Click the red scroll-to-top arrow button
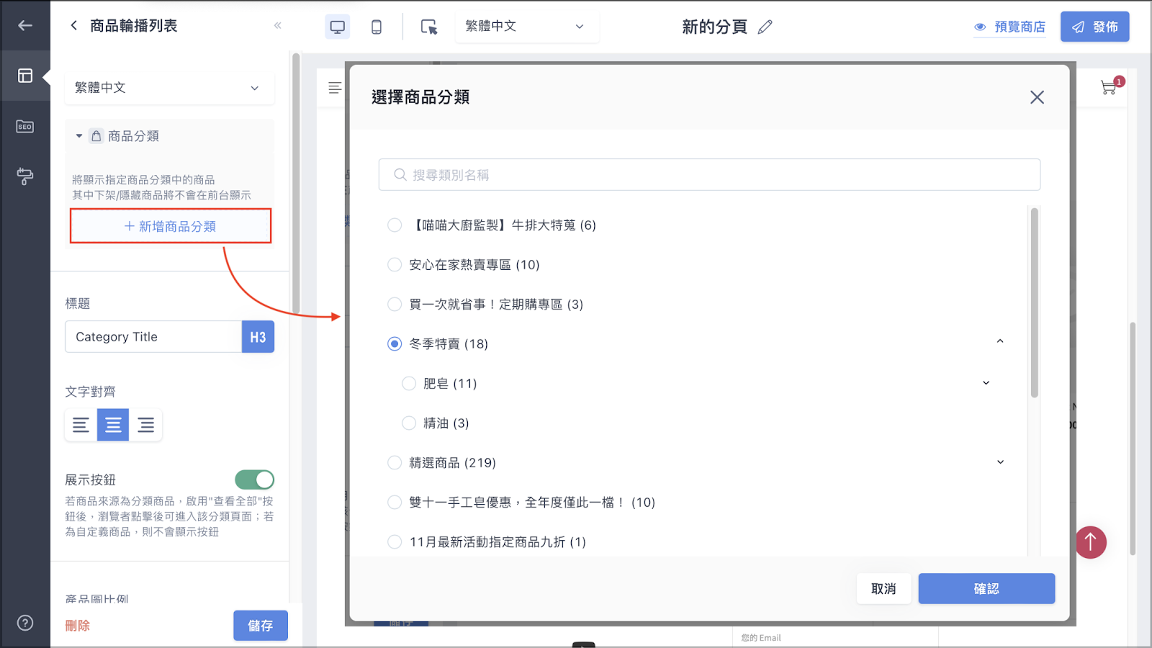 pyautogui.click(x=1091, y=542)
